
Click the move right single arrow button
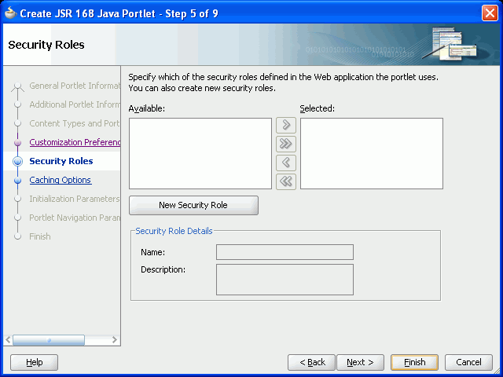click(286, 126)
